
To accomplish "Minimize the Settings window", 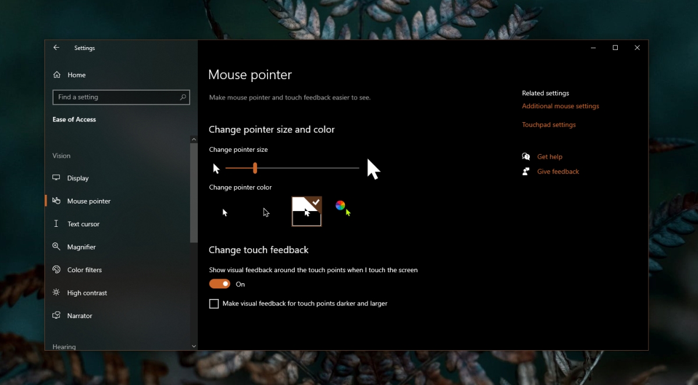I will [593, 48].
